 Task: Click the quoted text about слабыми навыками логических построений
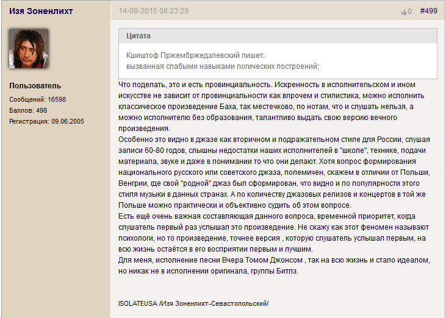pos(223,66)
